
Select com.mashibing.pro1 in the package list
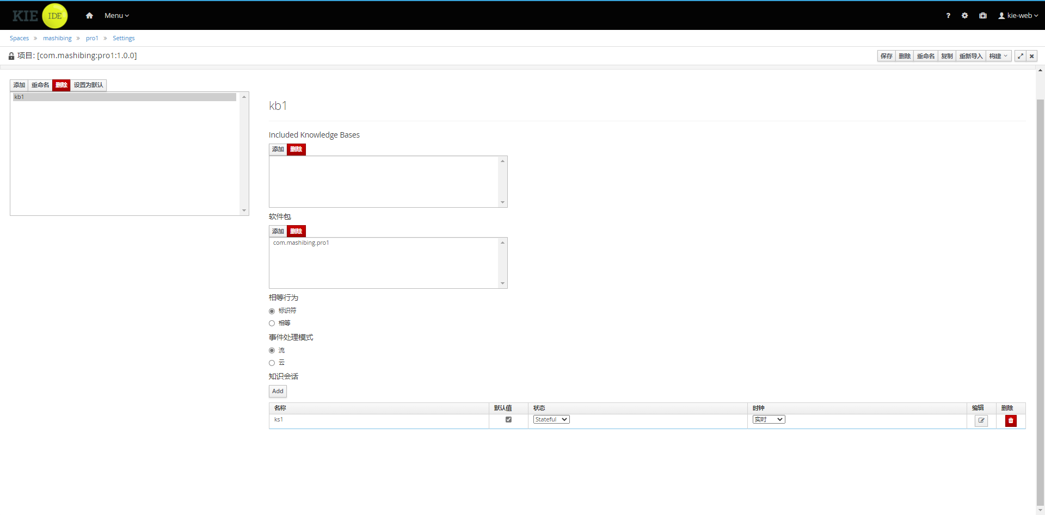point(301,243)
